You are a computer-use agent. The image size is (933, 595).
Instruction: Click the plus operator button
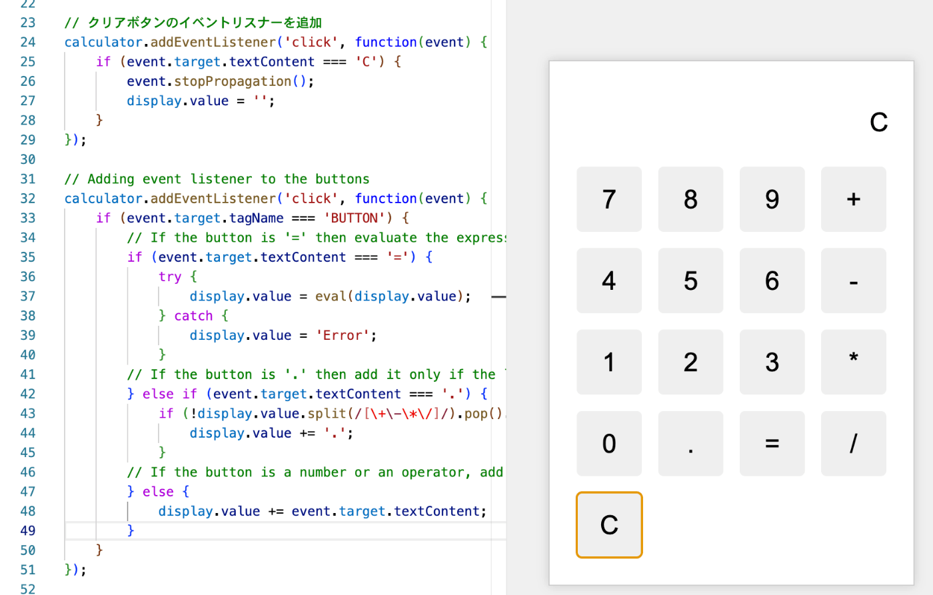pyautogui.click(x=854, y=199)
